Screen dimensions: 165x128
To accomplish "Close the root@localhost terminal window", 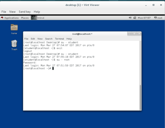I will (139, 34).
